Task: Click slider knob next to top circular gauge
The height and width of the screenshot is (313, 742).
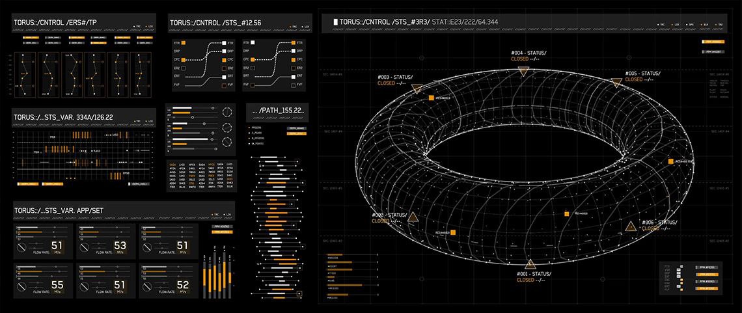Action: coord(212,108)
